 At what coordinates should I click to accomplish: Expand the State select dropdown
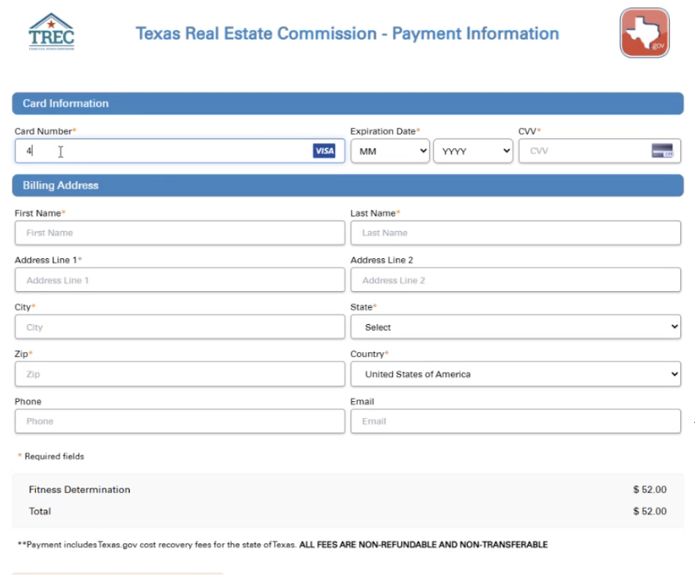[515, 327]
